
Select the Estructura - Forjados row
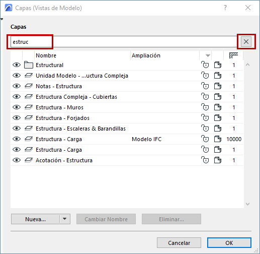click(x=127, y=118)
